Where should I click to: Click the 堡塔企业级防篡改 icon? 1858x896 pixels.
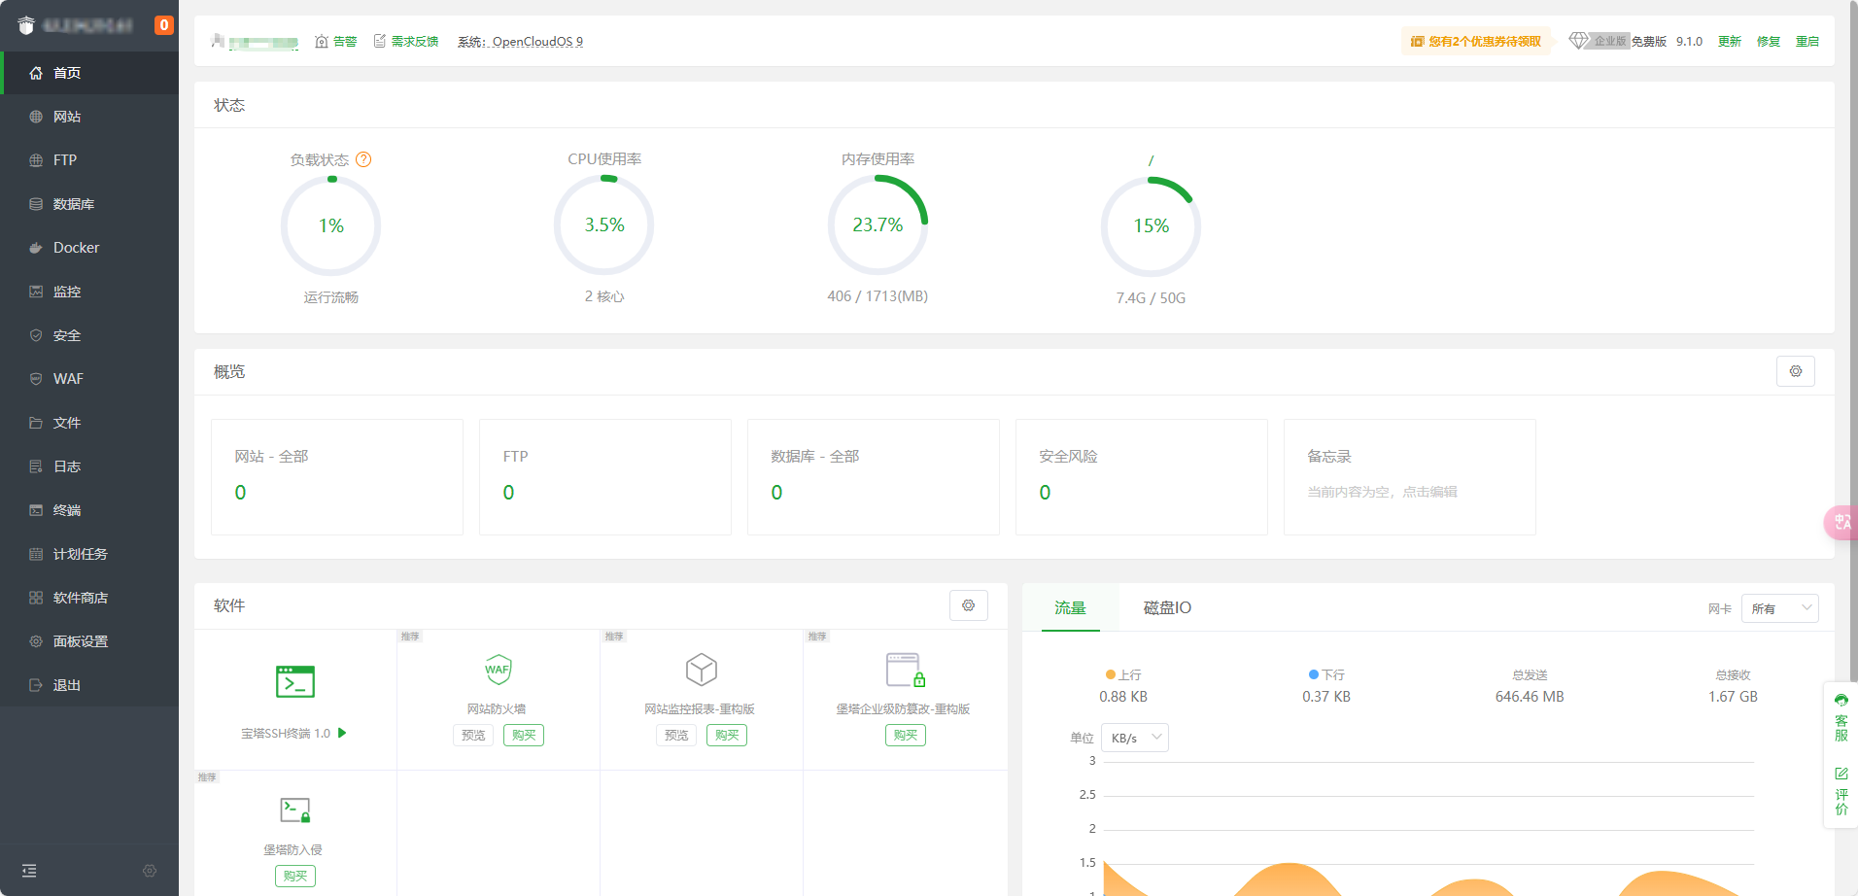point(906,670)
